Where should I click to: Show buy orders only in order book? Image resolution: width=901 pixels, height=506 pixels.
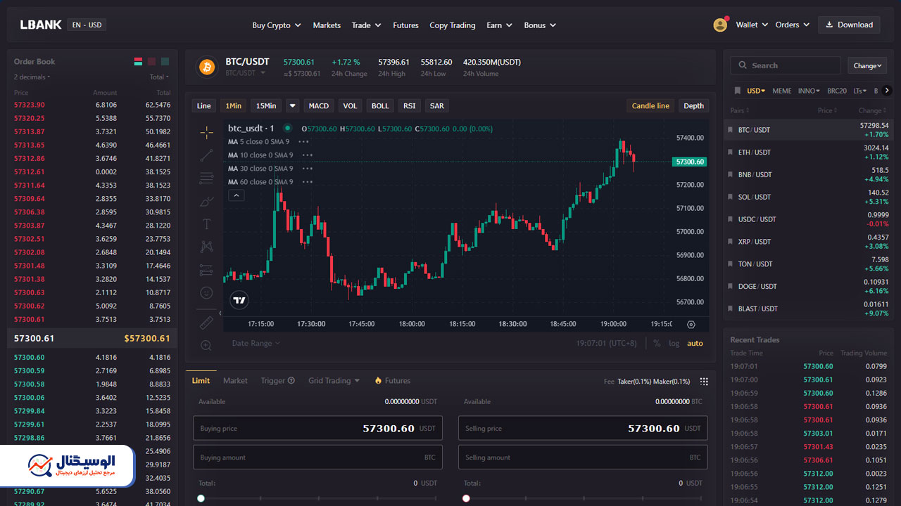coord(165,62)
